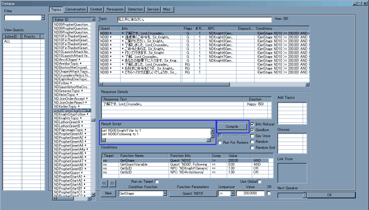Click the info table's left scroll arrow
This screenshot has height=210, width=369.
pos(101,85)
